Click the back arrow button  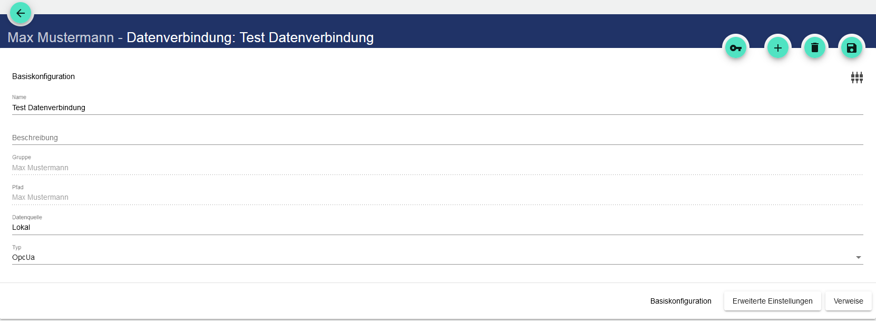click(21, 13)
